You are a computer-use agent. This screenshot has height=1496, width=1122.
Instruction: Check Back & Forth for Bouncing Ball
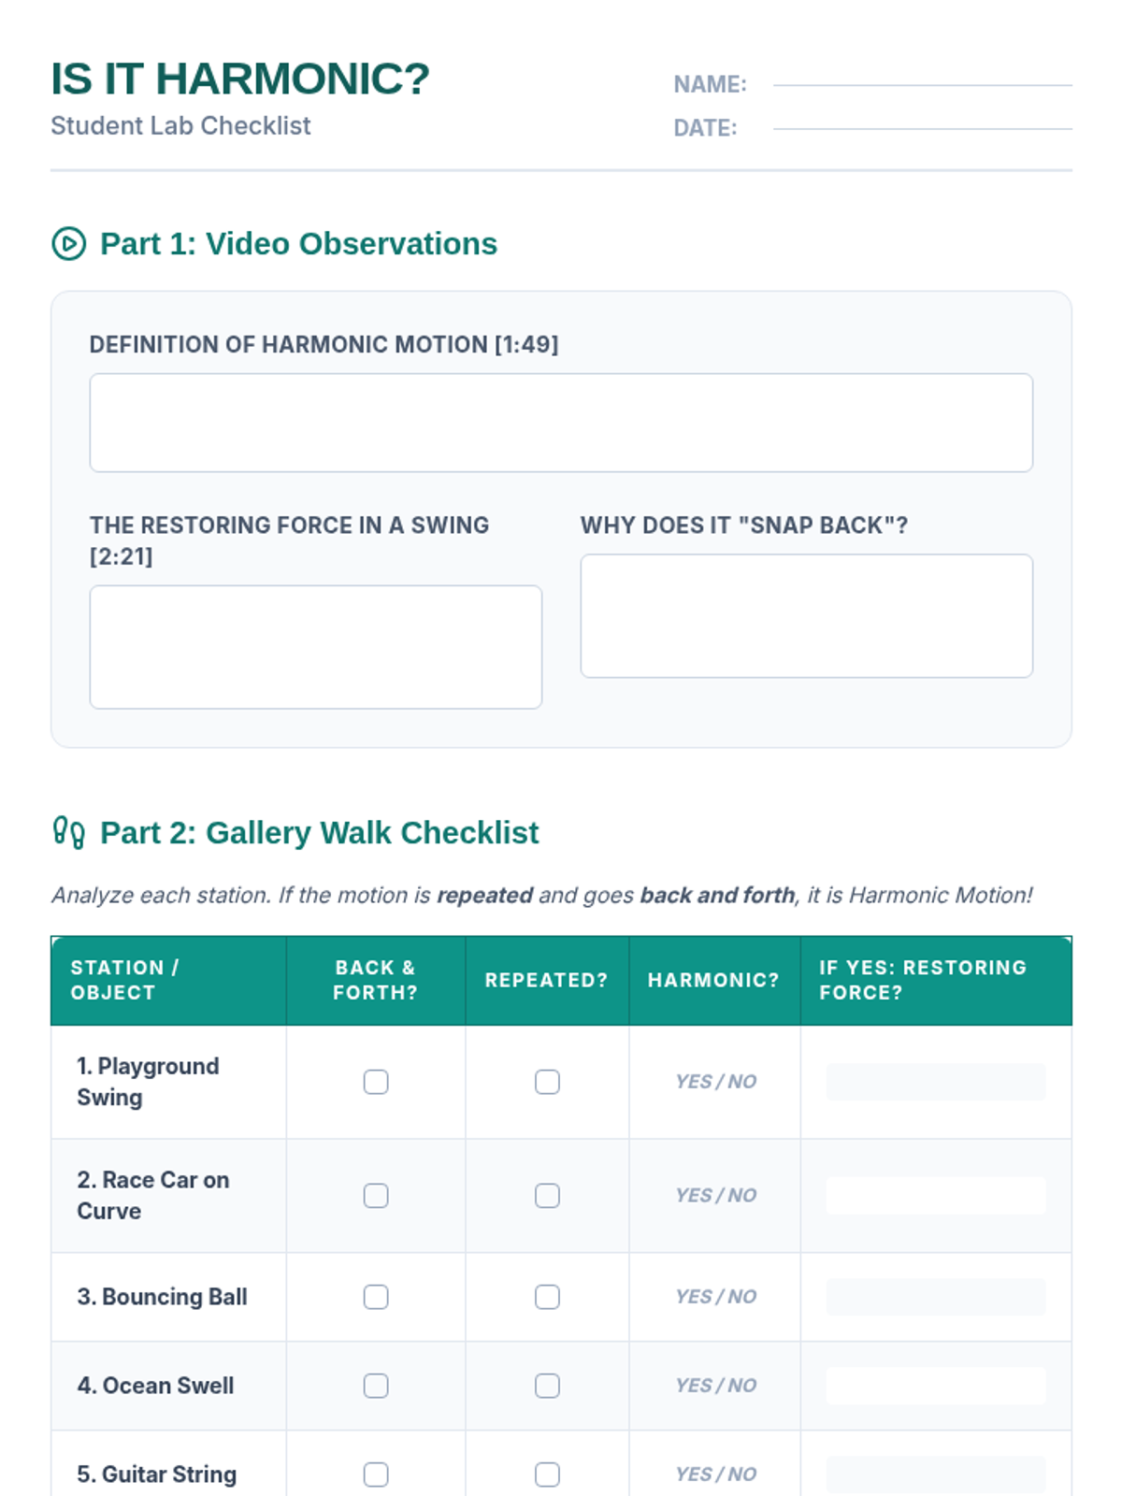[376, 1297]
